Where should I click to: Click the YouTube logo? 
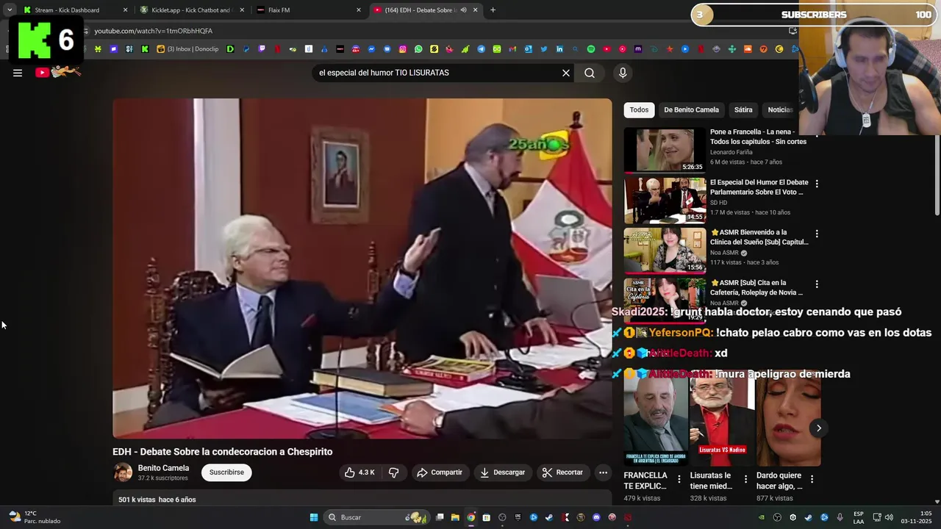tap(57, 72)
